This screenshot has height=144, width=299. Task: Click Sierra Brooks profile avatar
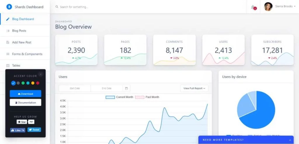268,7
